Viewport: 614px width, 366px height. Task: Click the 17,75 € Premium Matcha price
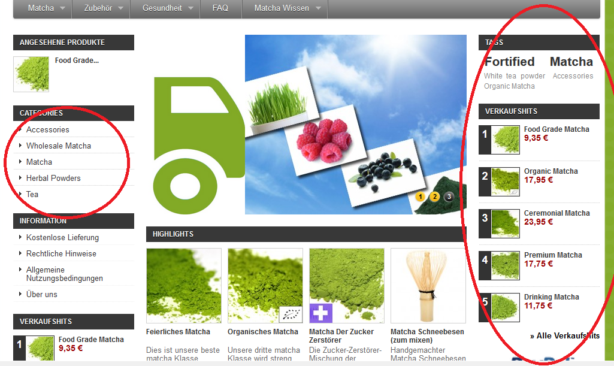click(539, 264)
